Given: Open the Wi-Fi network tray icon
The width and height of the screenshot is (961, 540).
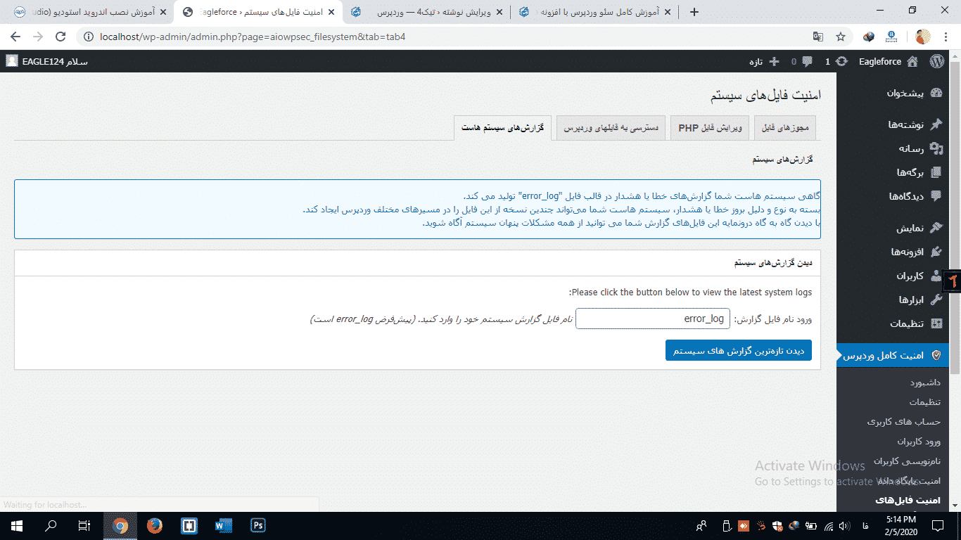Looking at the screenshot, I should click(x=828, y=525).
